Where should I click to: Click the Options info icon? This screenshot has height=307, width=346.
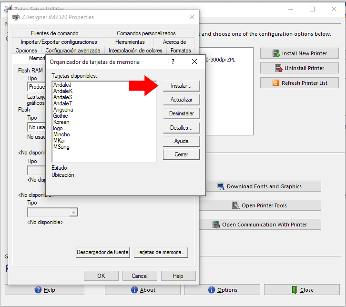coord(212,290)
